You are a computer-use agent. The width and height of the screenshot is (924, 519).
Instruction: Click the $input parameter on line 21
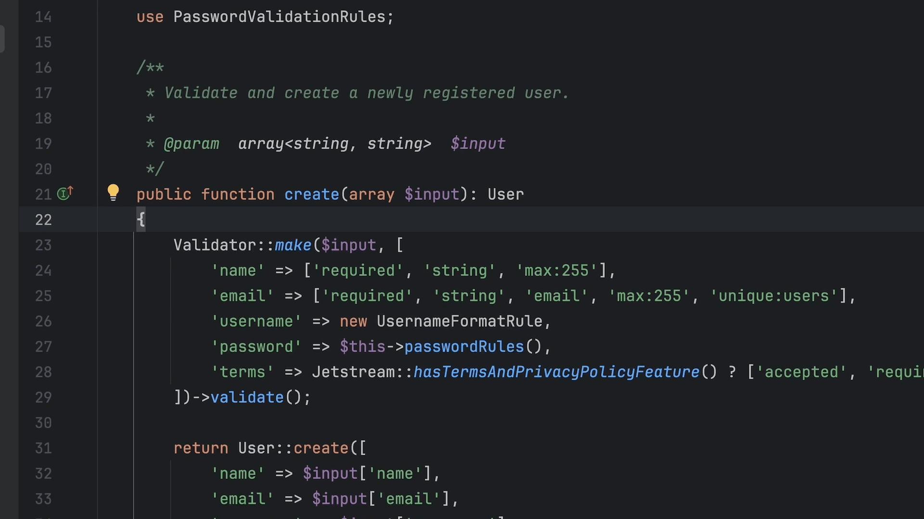pos(431,194)
